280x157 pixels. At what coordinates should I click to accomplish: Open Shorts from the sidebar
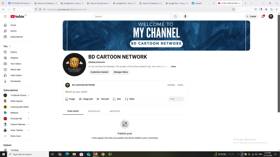tap(13, 31)
